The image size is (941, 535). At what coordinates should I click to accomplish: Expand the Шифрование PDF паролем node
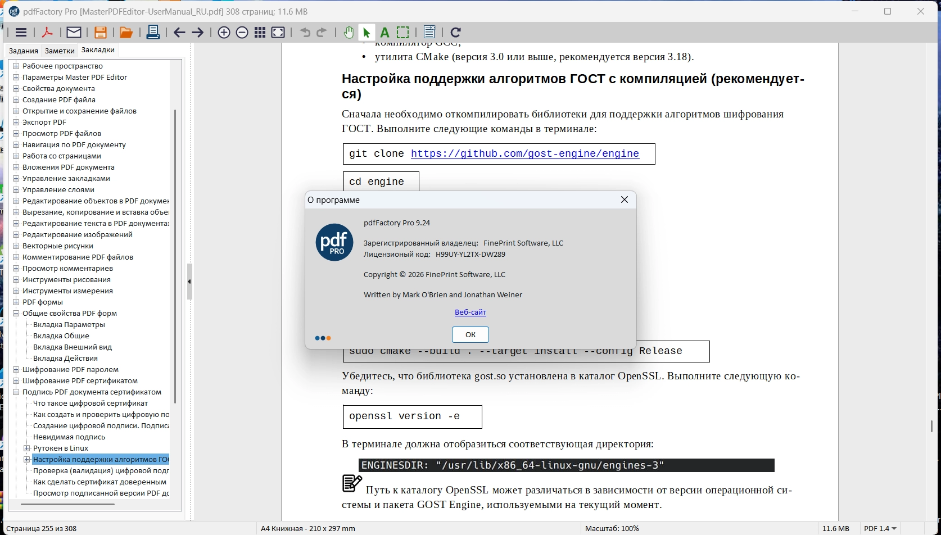click(16, 370)
